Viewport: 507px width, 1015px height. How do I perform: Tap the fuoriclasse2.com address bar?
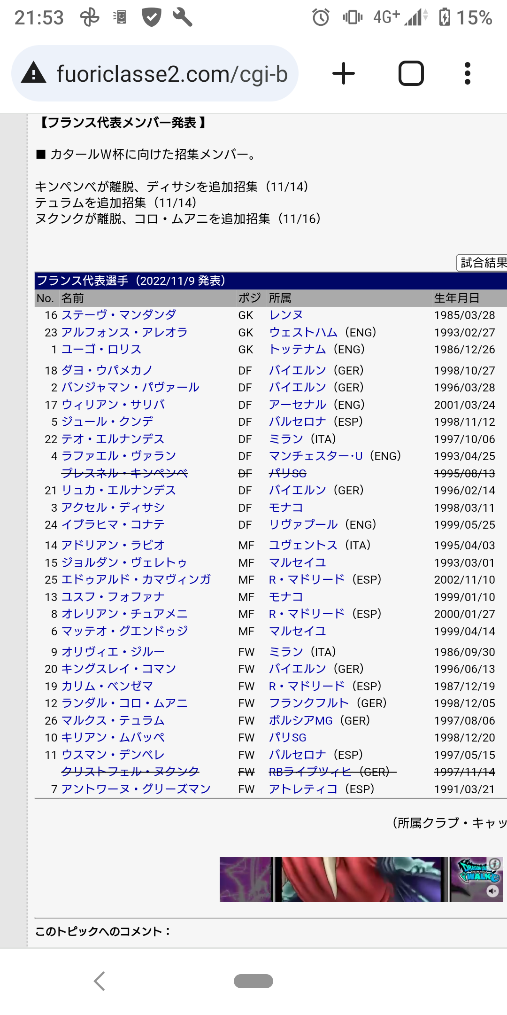[171, 74]
